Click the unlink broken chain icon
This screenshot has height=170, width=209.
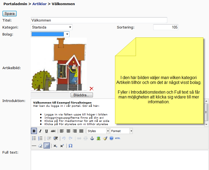tap(85, 138)
